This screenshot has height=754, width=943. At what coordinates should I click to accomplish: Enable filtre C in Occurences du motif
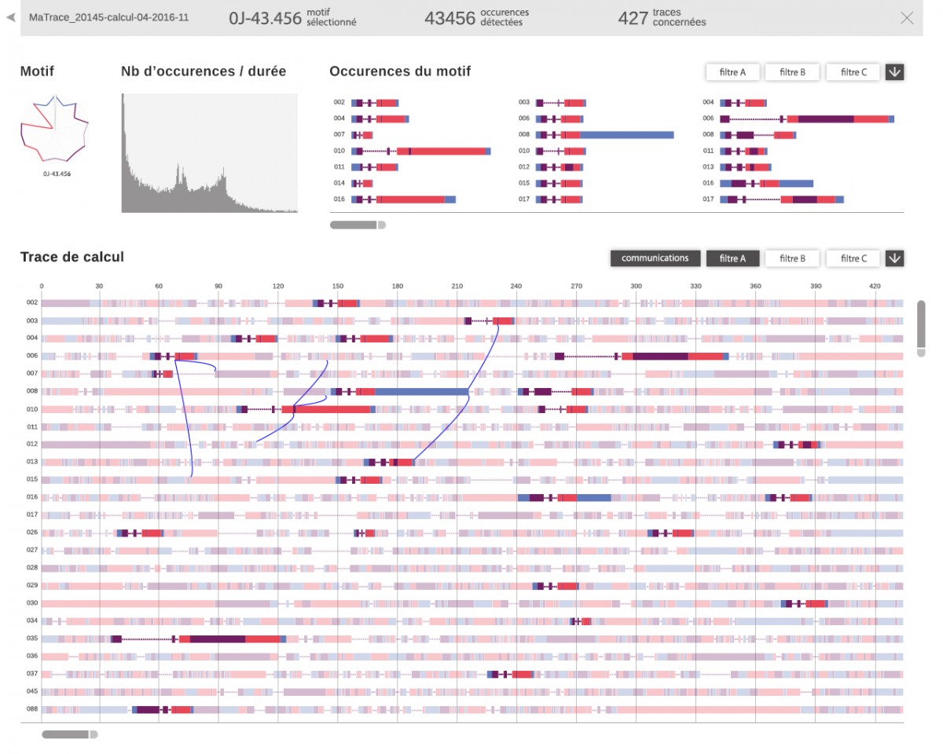pos(853,72)
